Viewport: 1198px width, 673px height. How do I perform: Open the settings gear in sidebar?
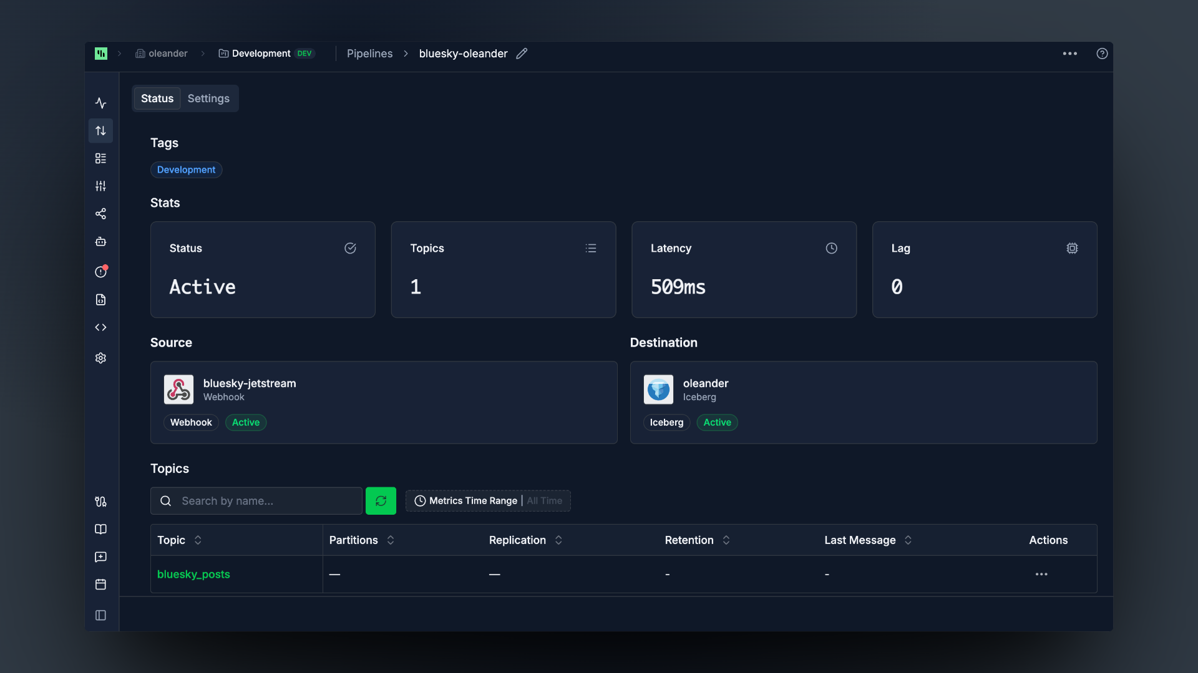(100, 358)
